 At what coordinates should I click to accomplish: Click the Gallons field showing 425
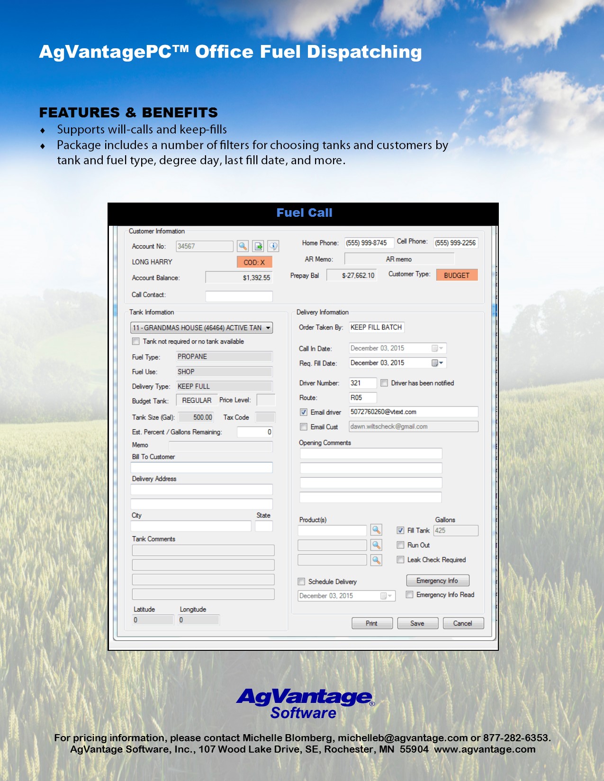click(x=456, y=531)
